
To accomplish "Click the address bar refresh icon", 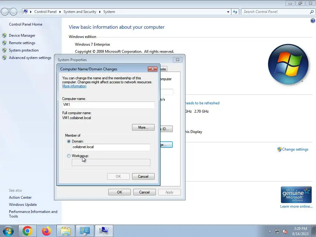I will [235, 12].
